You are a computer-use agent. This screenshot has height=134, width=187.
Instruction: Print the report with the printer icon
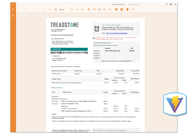[x=116, y=10]
